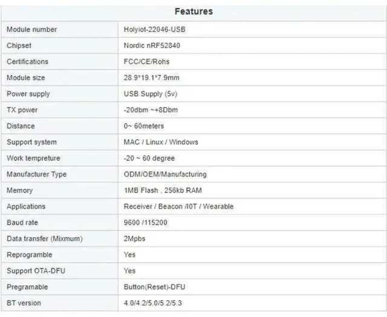387x317 pixels.
Task: Select the module size value 28.9*19.1*7.9mm
Action: pos(151,78)
